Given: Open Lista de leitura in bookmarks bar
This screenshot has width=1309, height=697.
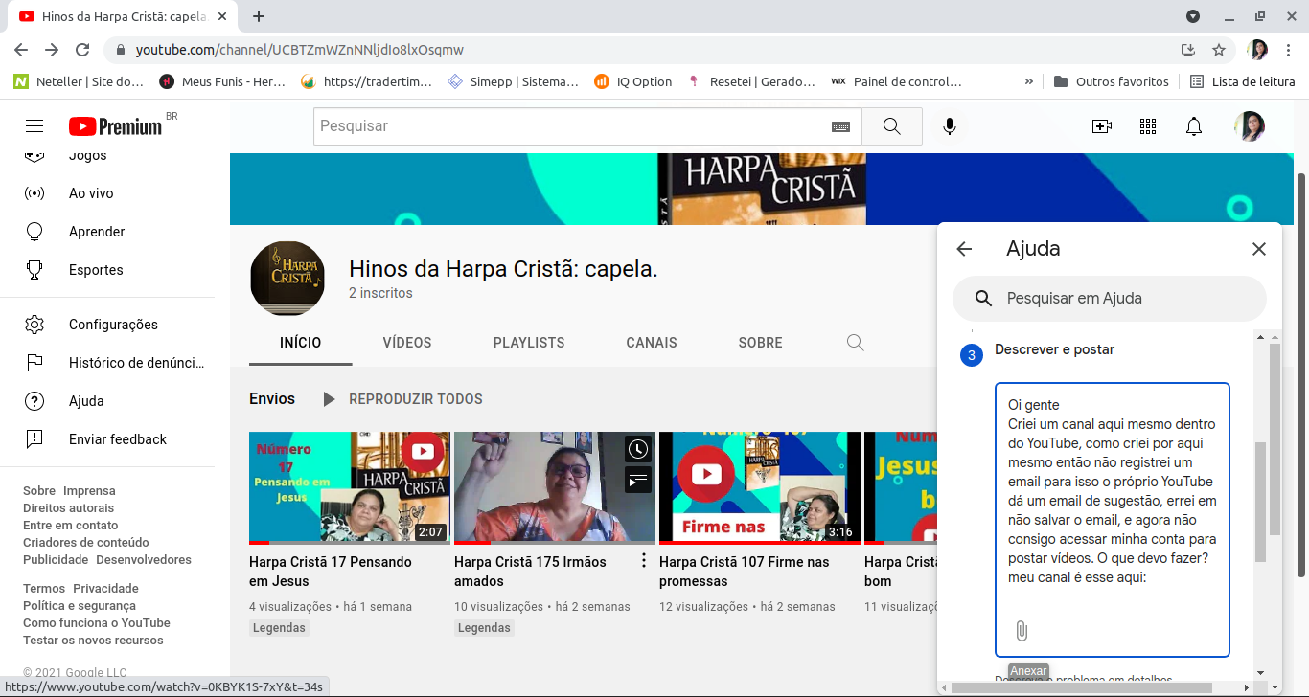Looking at the screenshot, I should point(1242,82).
